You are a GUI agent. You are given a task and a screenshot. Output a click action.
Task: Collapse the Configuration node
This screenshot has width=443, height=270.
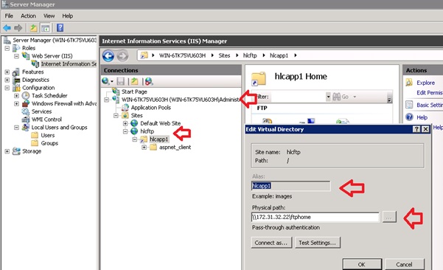[7, 88]
